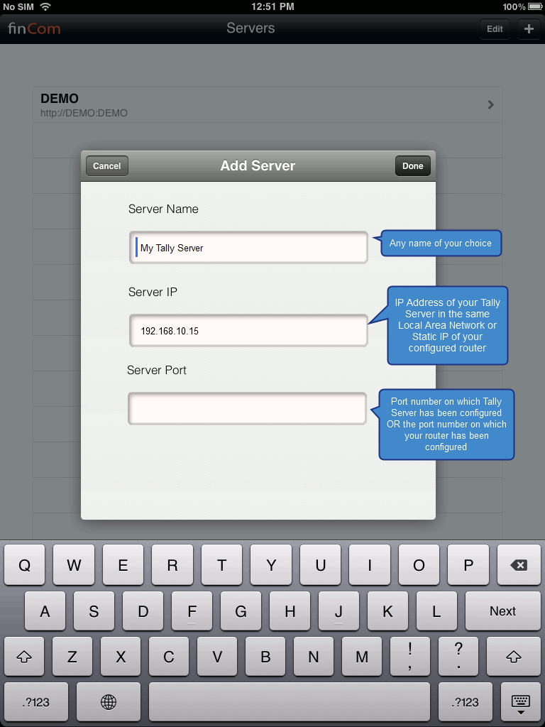Tap the S key
Screen dimensions: 545x727
94,611
